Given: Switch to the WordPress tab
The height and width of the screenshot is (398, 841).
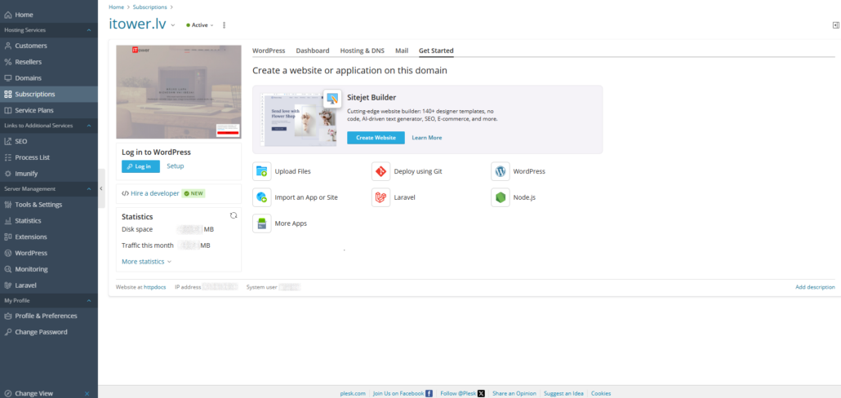Looking at the screenshot, I should pos(269,51).
